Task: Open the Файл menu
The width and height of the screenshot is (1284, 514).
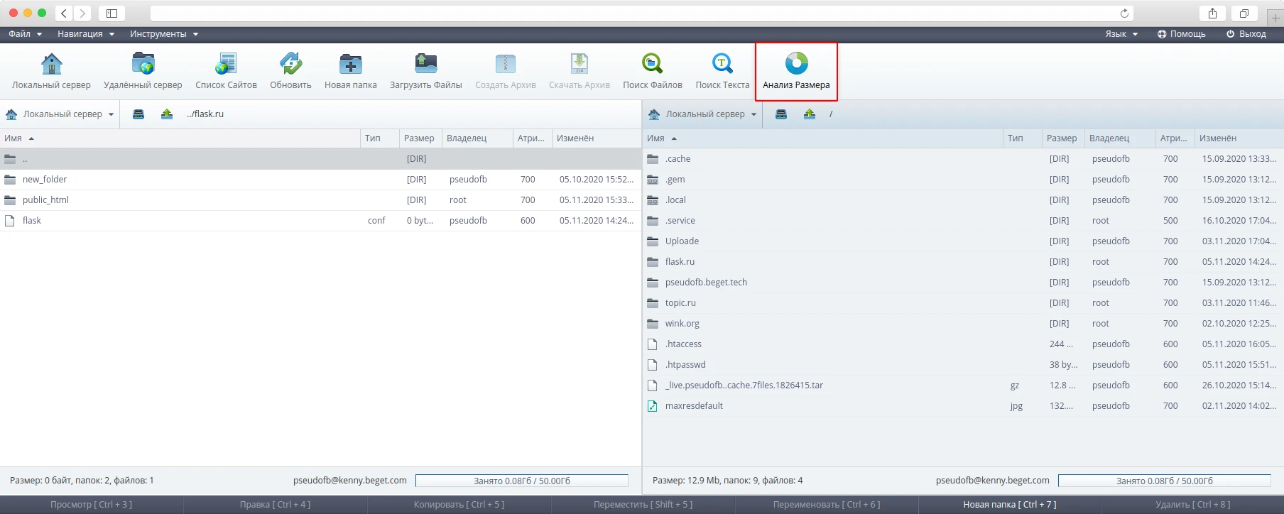Action: tap(25, 34)
